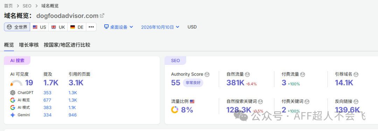This screenshot has height=131, width=378.
Task: Open ChatGPT mentions 353
Action: 48,93
